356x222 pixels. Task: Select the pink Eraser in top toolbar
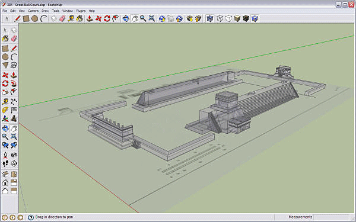[62, 18]
